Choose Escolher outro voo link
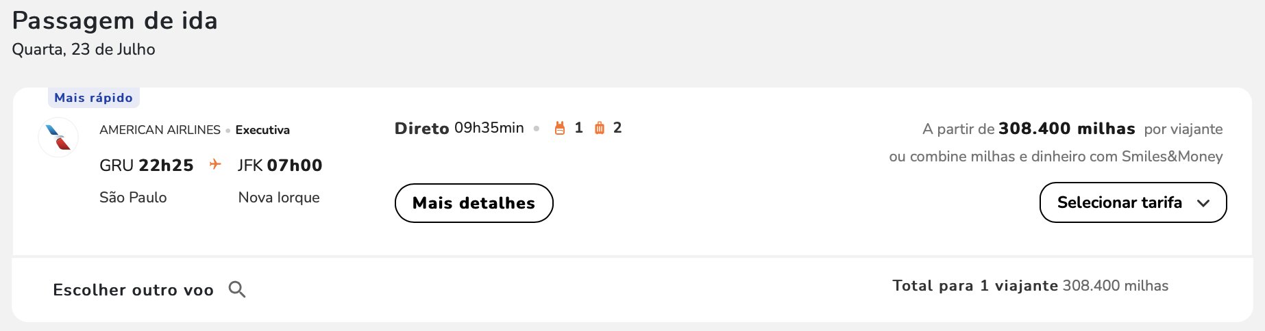The width and height of the screenshot is (1265, 331). (133, 290)
